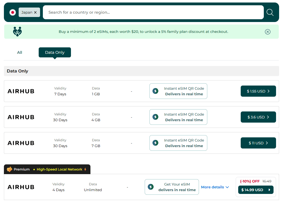Click the High-Speed Local Network label
The height and width of the screenshot is (202, 283).
click(x=59, y=169)
